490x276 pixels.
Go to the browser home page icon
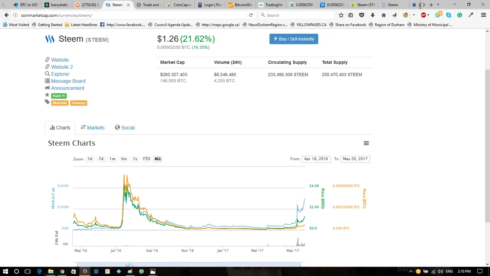pyautogui.click(x=384, y=15)
